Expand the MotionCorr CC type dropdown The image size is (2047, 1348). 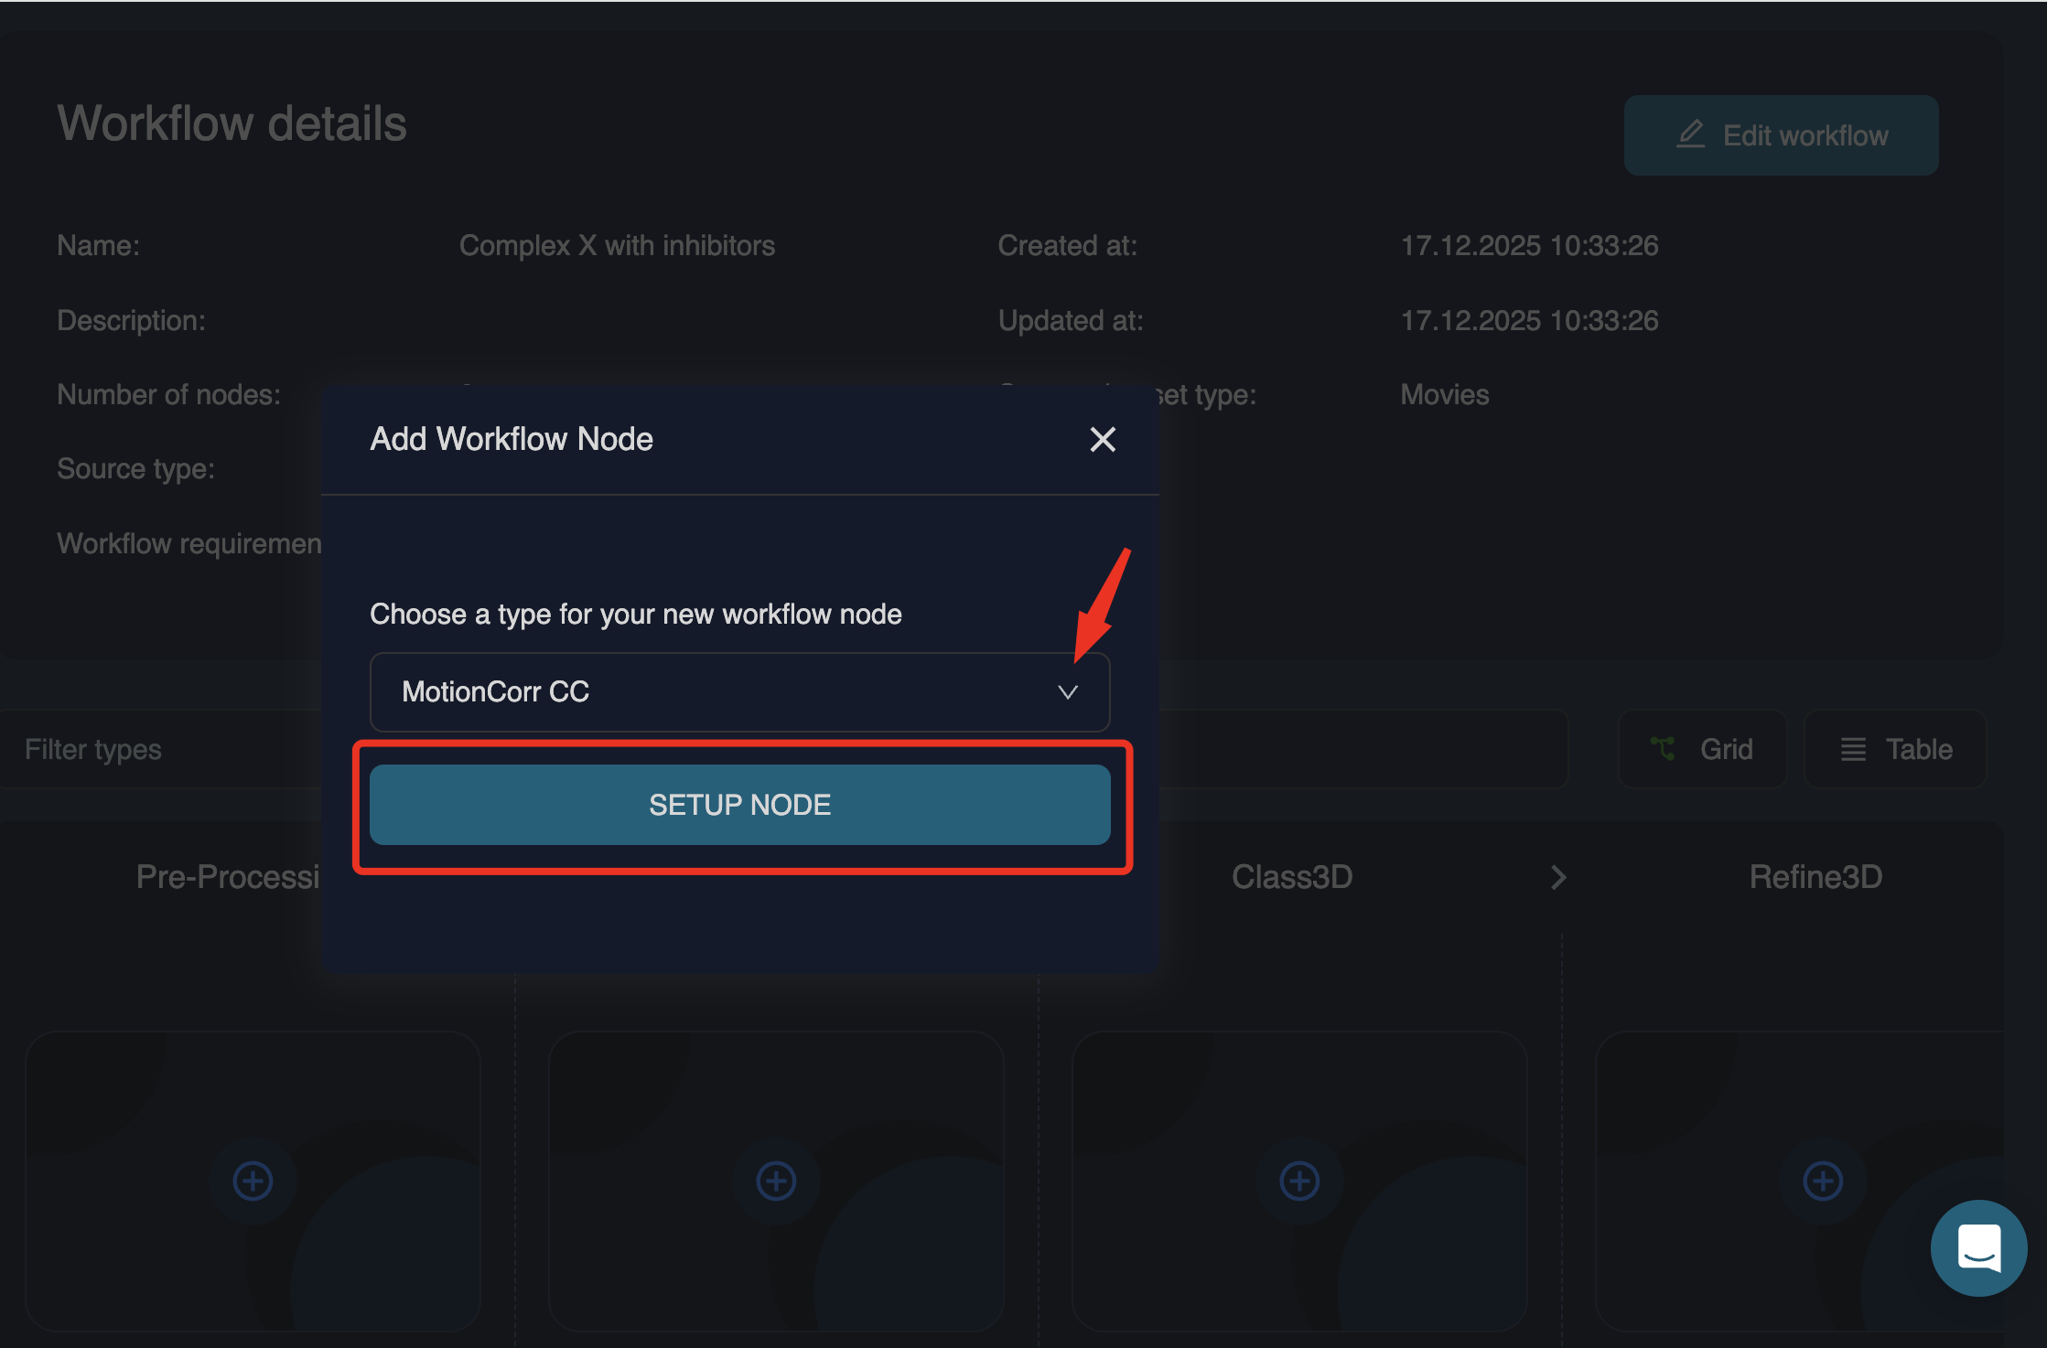tap(738, 692)
